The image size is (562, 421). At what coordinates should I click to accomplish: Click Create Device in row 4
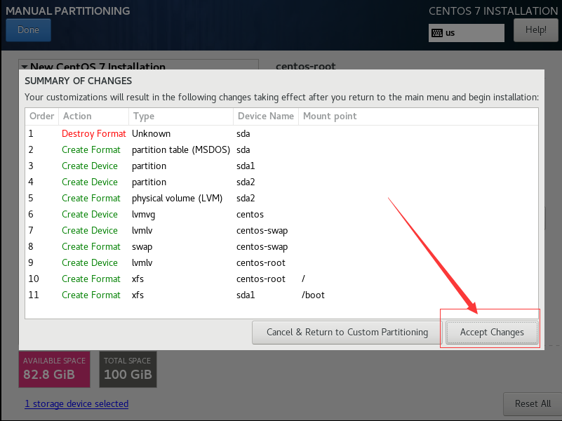tap(90, 182)
